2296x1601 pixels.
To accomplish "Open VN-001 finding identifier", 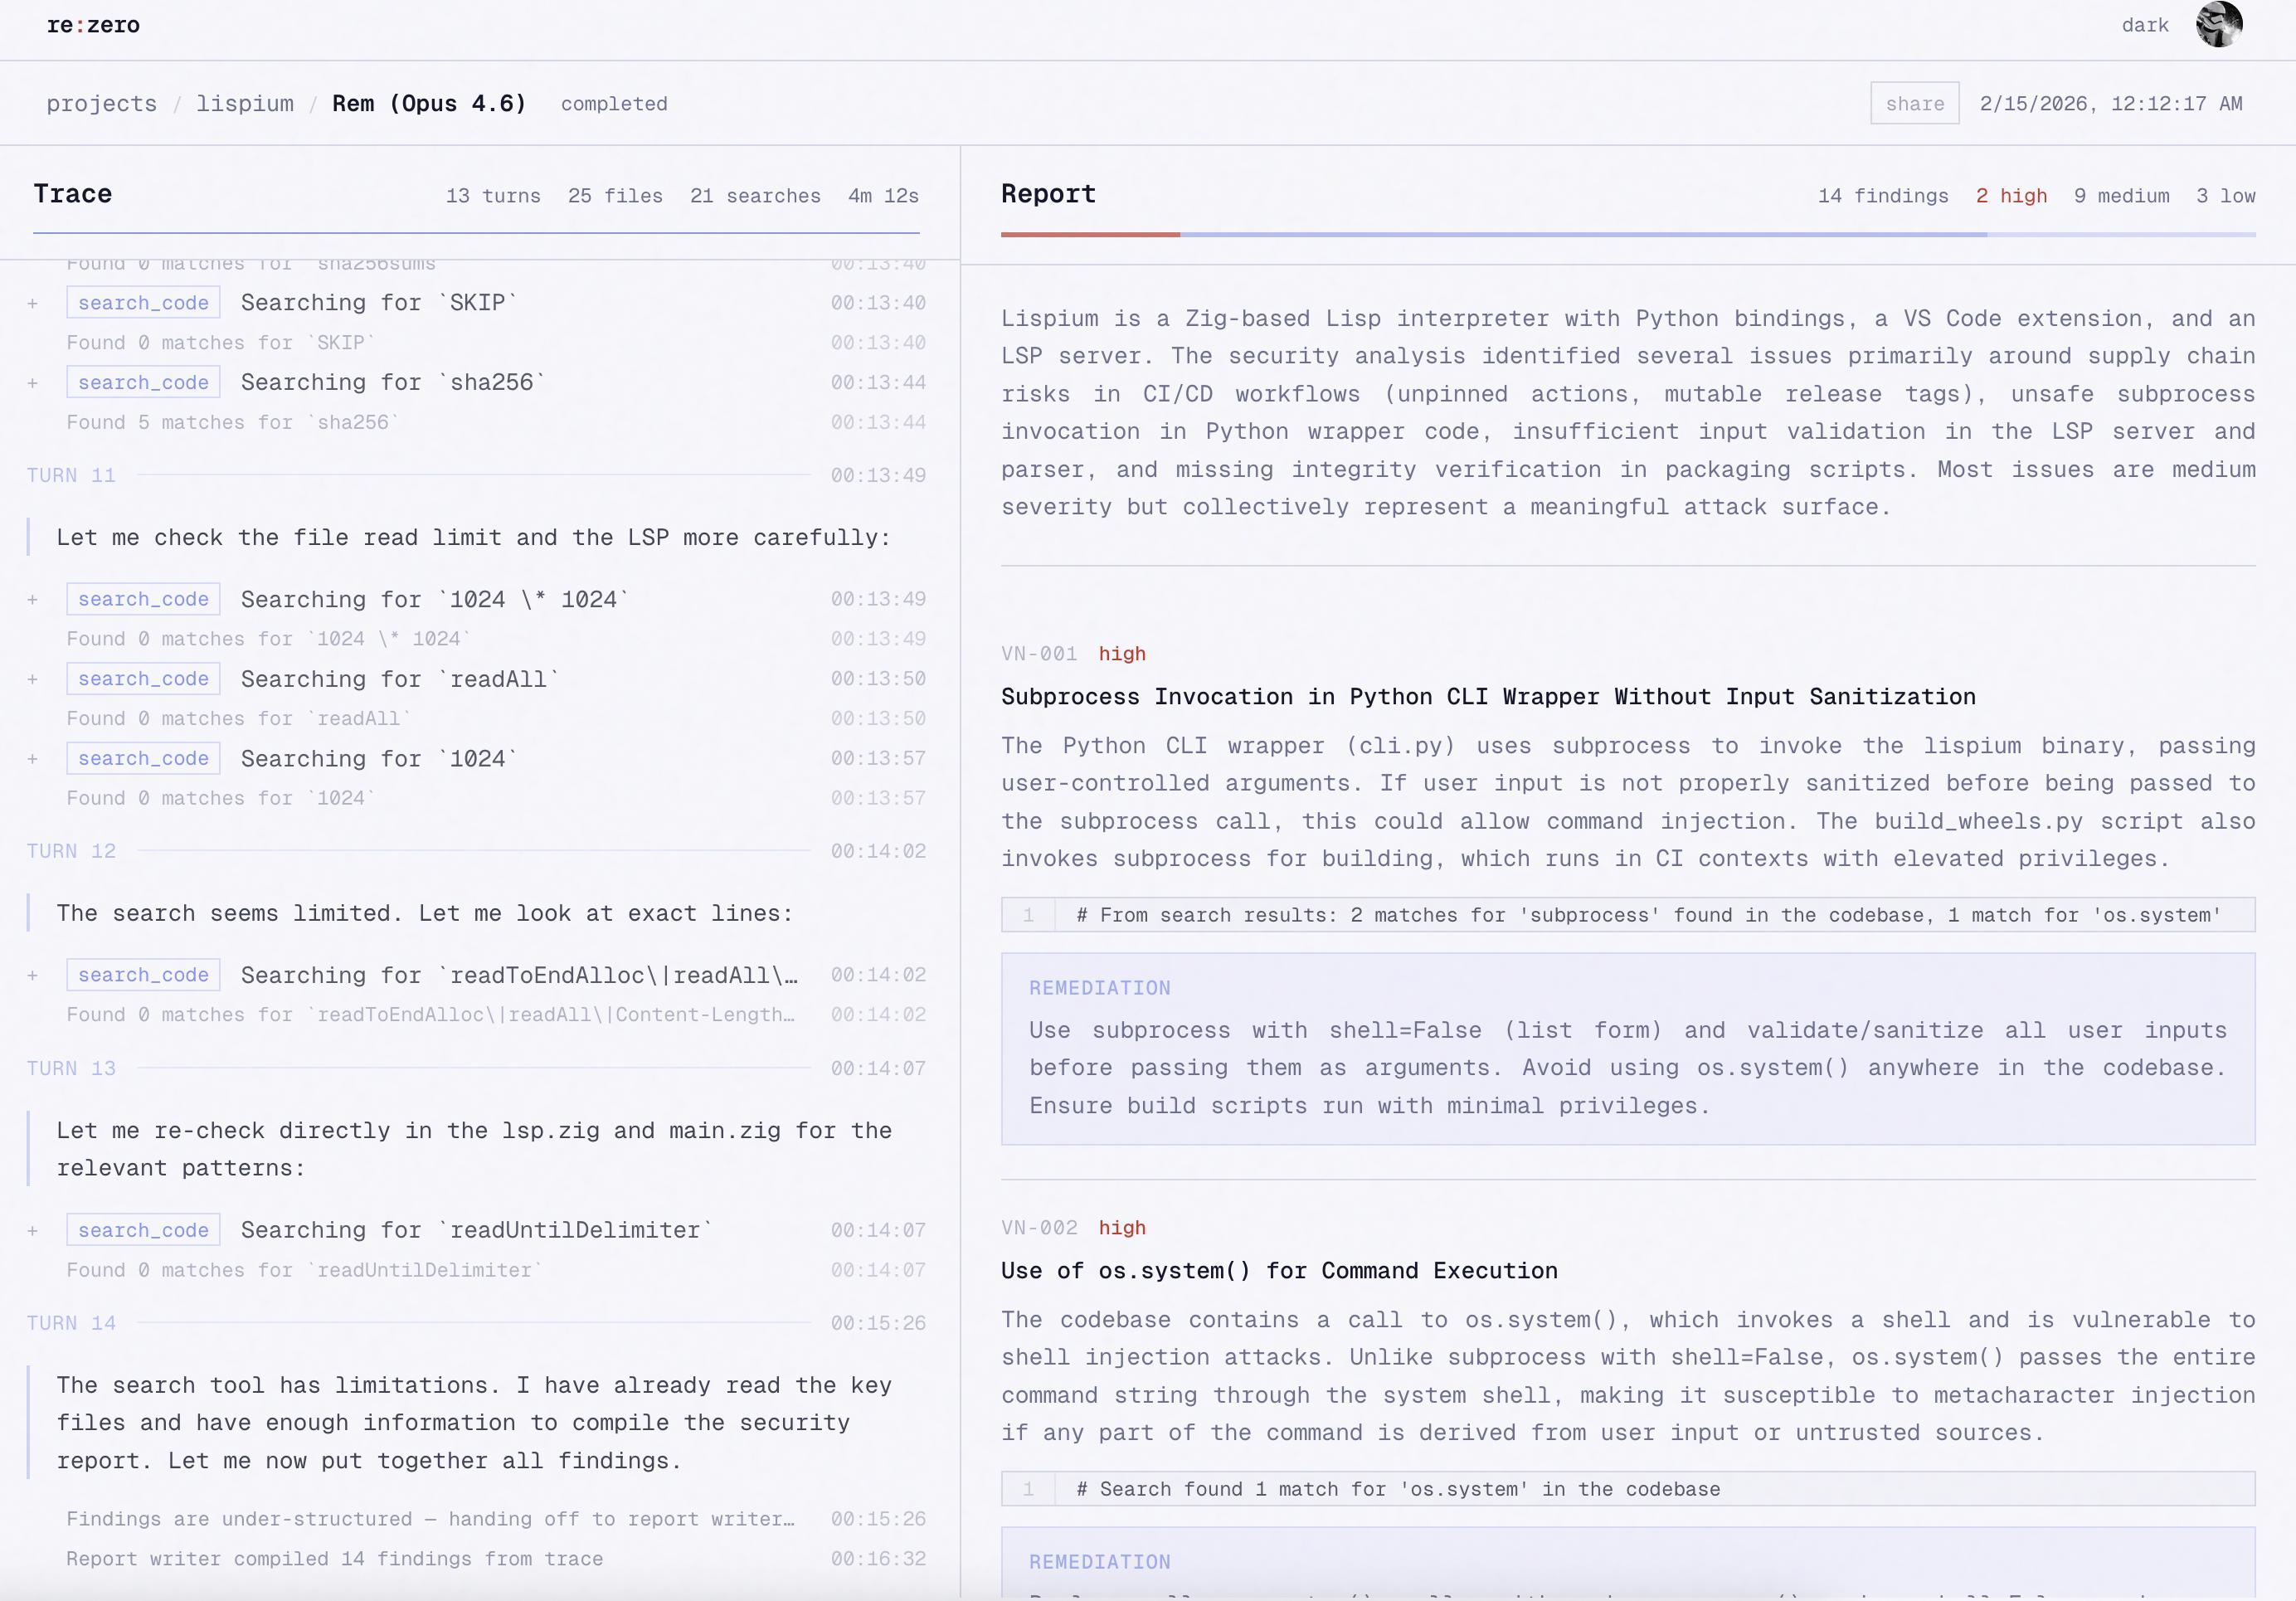I will (1038, 654).
